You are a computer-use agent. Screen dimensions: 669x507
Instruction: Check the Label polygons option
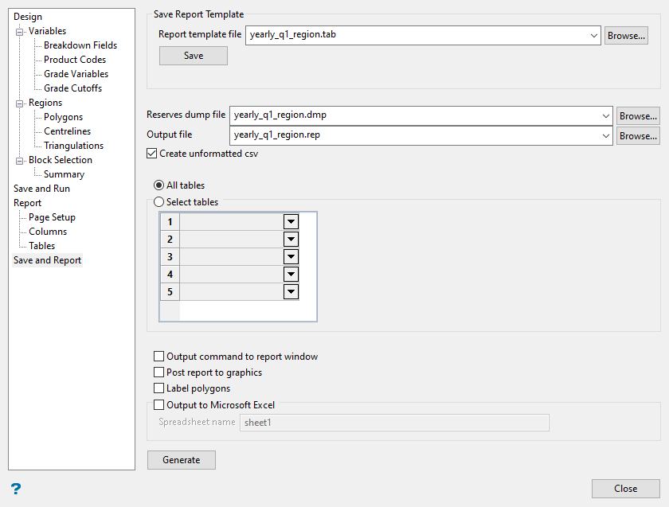coord(160,388)
